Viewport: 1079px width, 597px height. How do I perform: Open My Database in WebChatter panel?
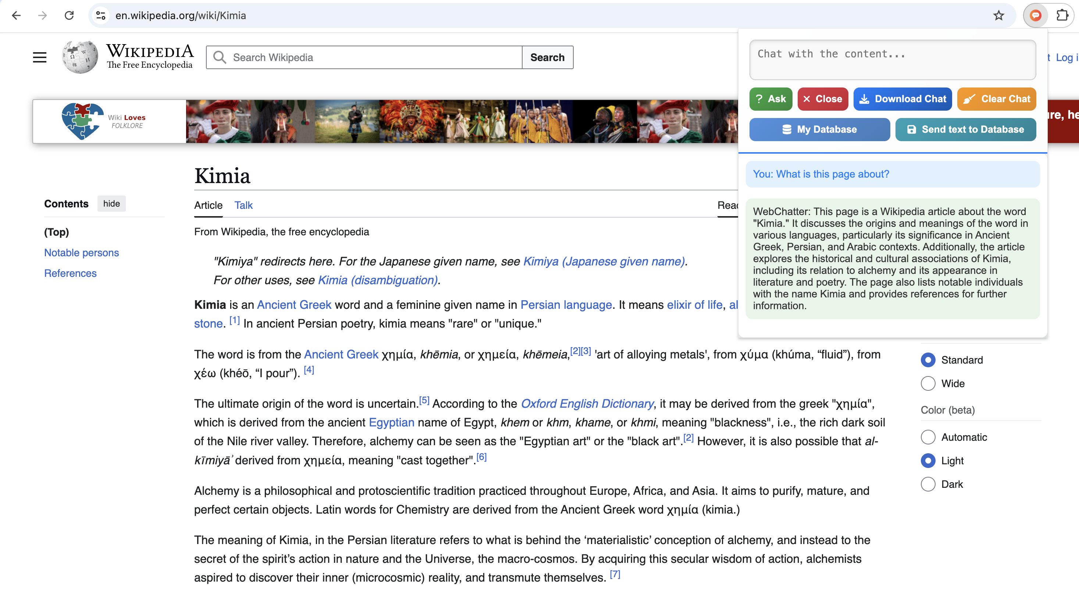click(819, 129)
